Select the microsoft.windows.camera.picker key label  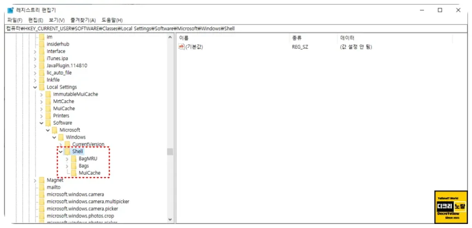pos(82,209)
